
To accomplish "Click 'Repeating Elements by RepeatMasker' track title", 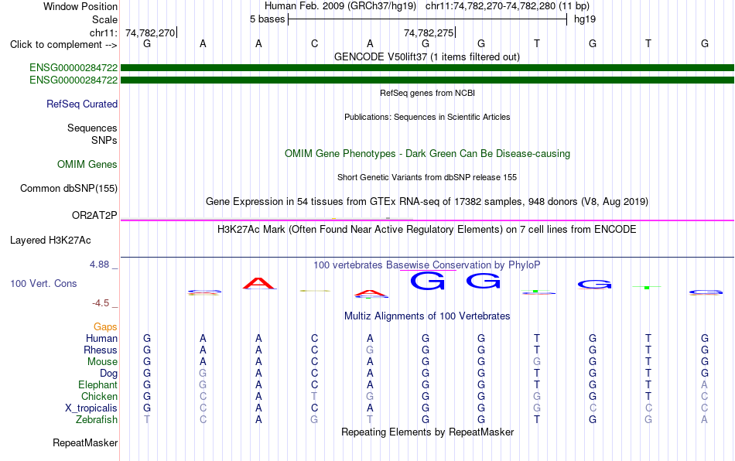I will (427, 432).
